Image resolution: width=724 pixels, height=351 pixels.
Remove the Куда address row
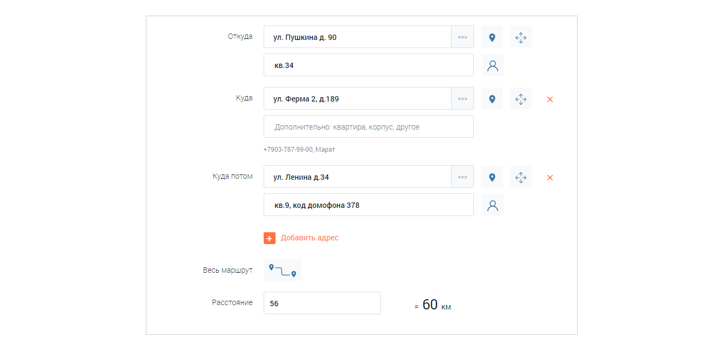pos(550,99)
